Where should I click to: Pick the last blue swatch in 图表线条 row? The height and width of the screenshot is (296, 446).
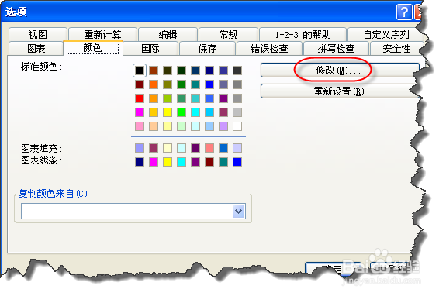point(237,162)
